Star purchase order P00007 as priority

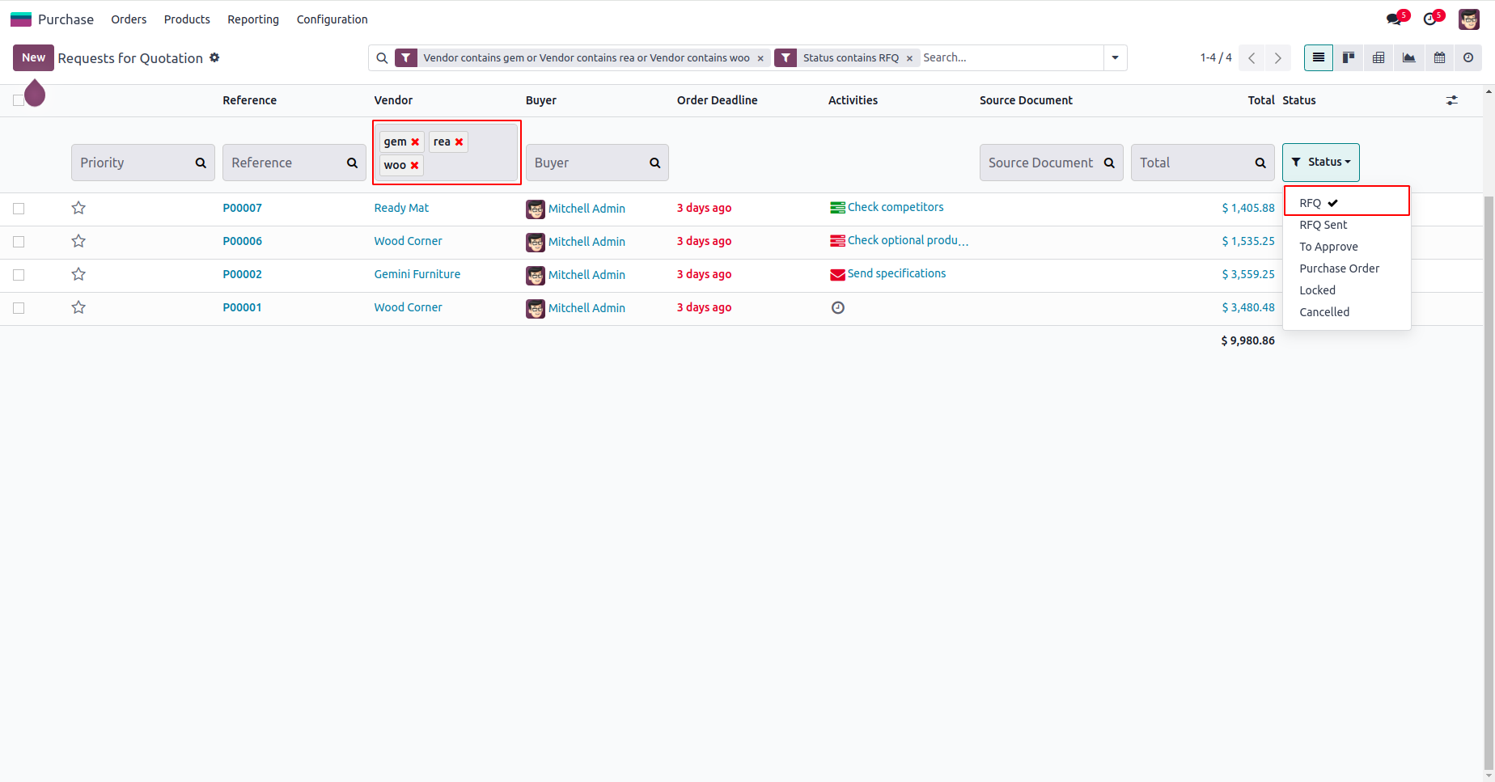tap(78, 208)
